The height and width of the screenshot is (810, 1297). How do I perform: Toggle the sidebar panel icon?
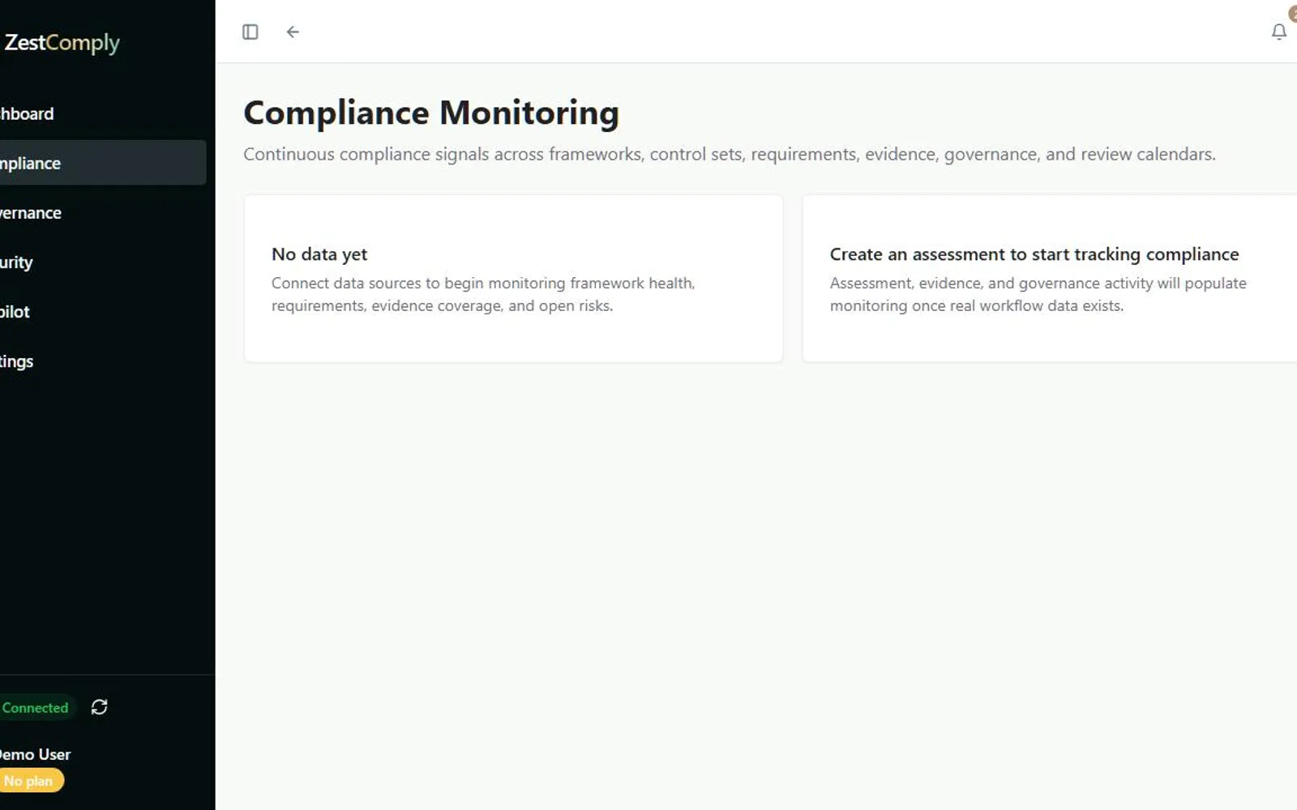250,32
